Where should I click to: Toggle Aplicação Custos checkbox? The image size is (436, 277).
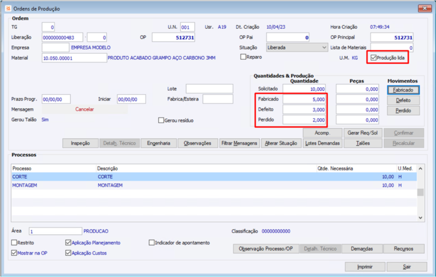tap(68, 253)
